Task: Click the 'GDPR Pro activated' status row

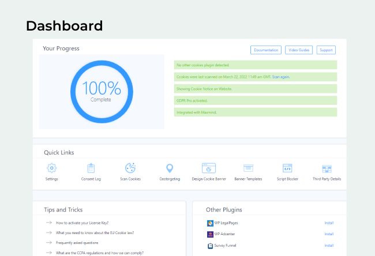Action: tap(256, 101)
